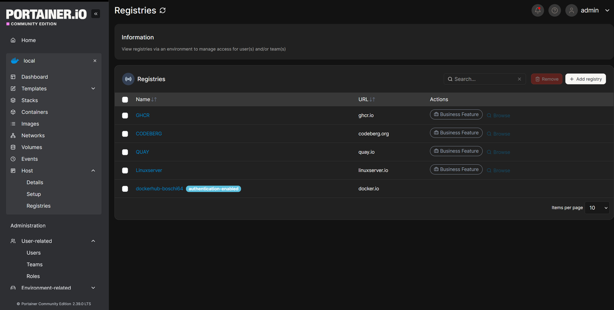This screenshot has width=614, height=310.
Task: Close the local environment with X icon
Action: [95, 61]
